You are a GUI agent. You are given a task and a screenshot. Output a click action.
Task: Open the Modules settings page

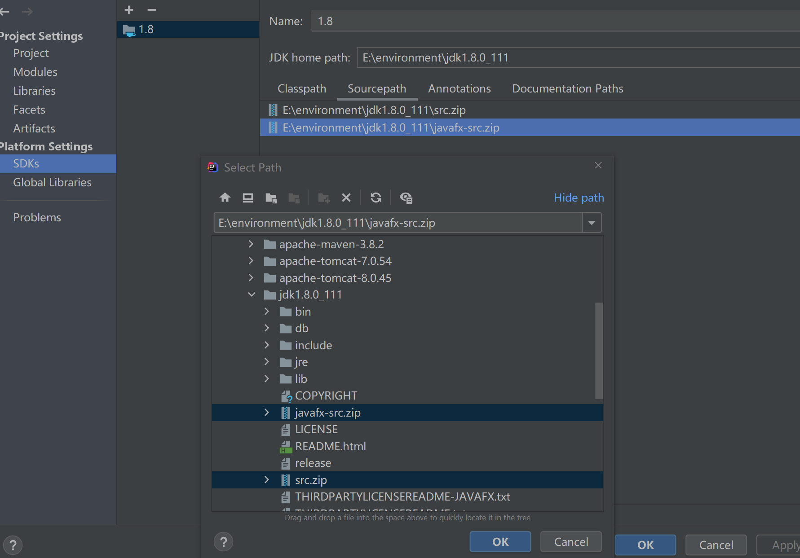click(35, 72)
